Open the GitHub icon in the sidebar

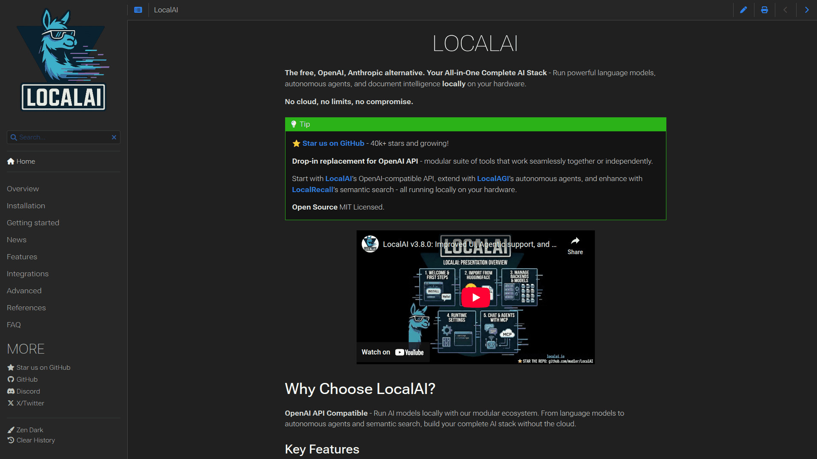click(x=10, y=379)
